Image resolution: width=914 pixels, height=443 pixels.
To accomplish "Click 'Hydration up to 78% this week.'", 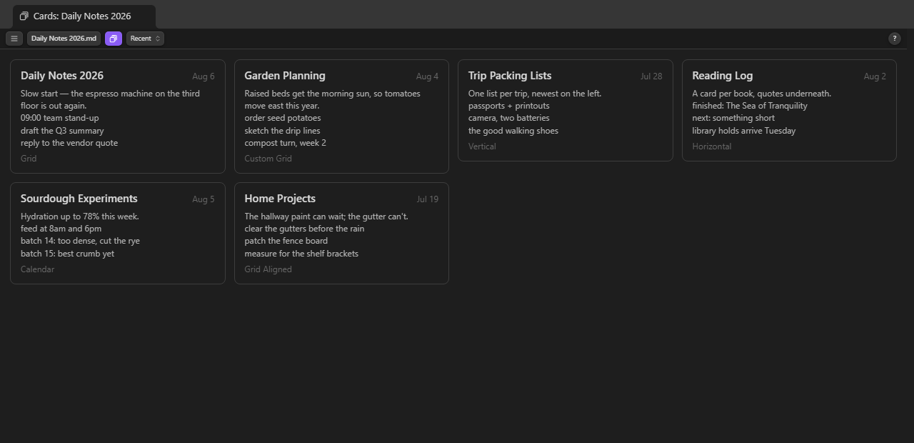I will 80,216.
